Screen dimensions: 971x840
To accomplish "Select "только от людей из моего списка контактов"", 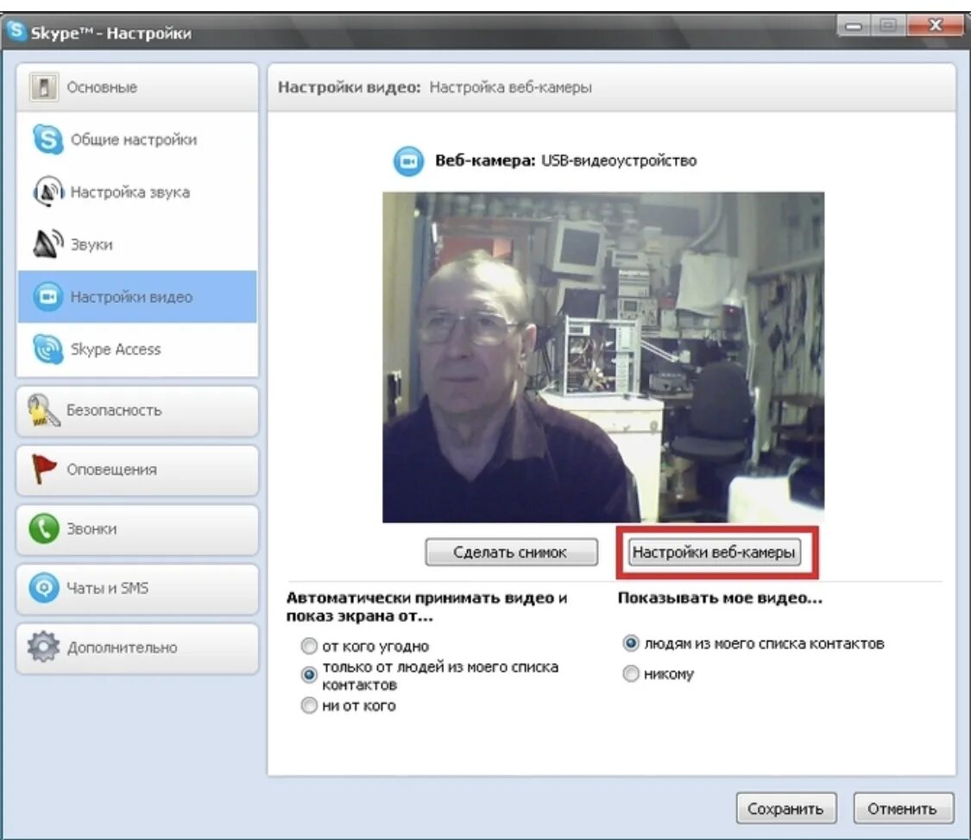I will coord(309,674).
